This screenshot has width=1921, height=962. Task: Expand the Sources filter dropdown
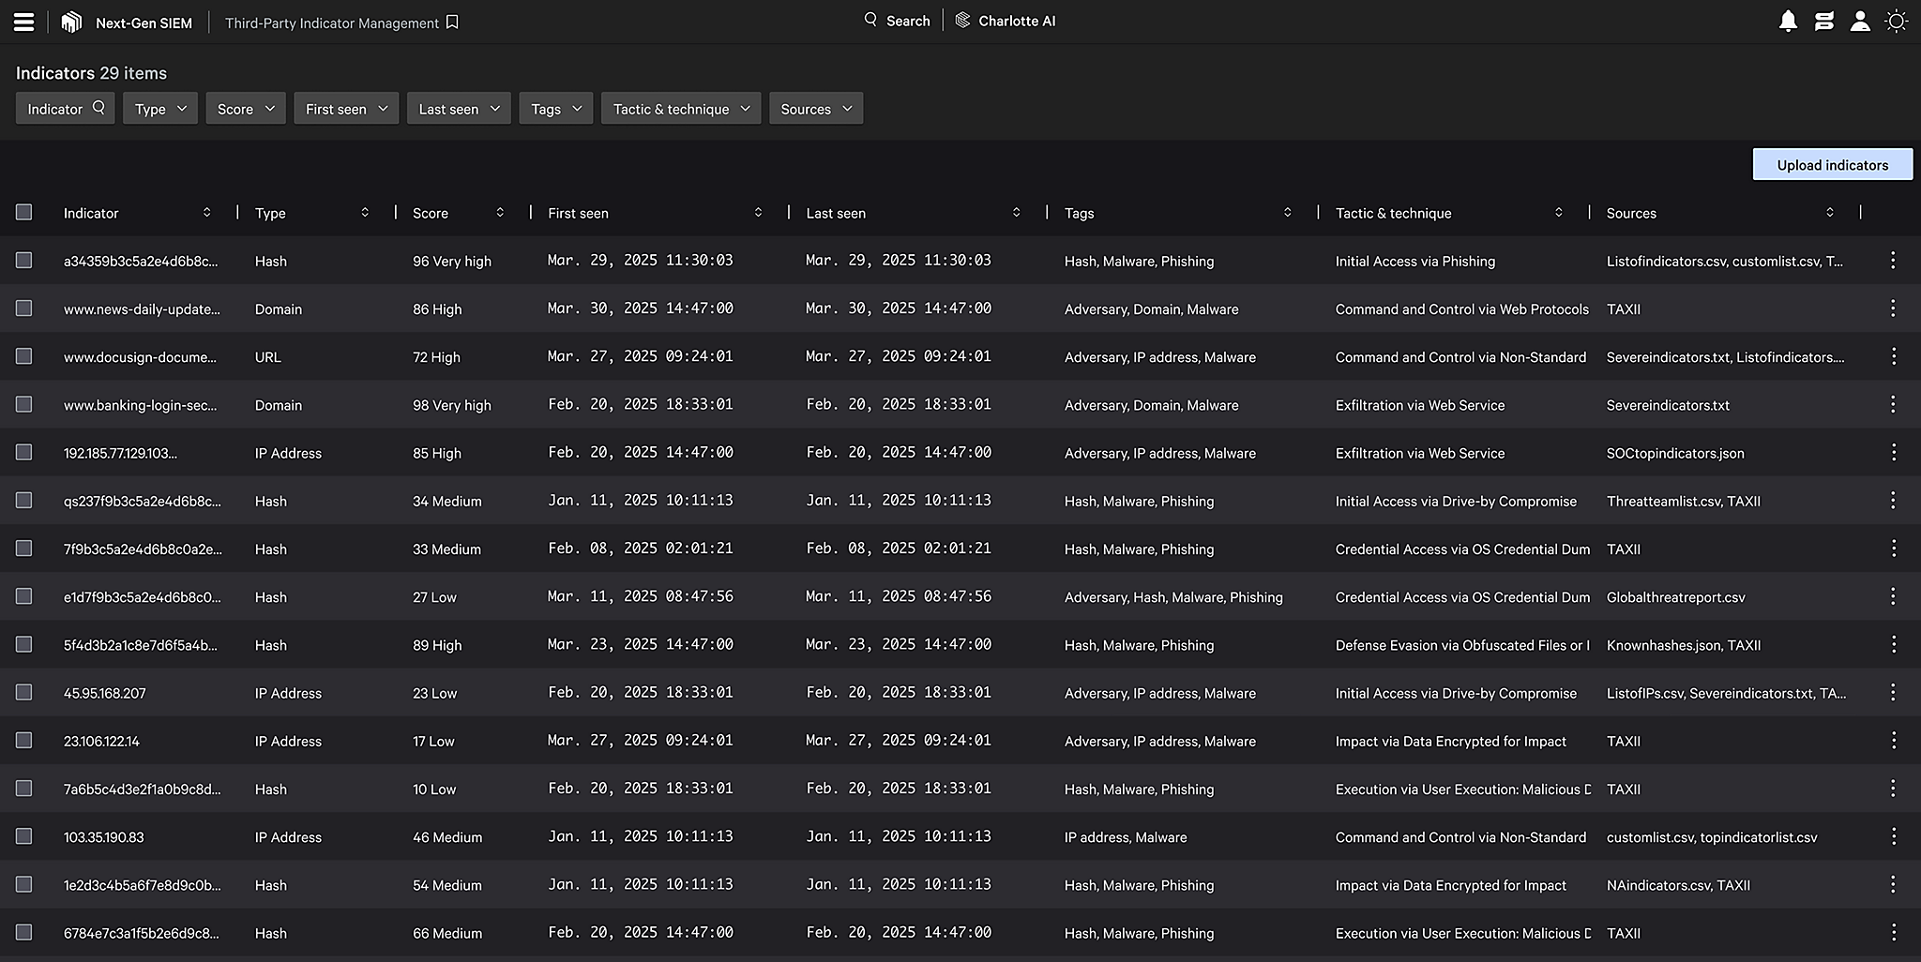pyautogui.click(x=815, y=109)
